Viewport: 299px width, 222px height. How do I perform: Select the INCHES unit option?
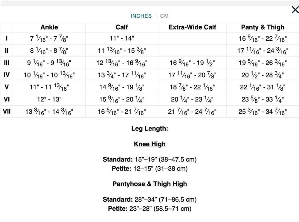141,16
